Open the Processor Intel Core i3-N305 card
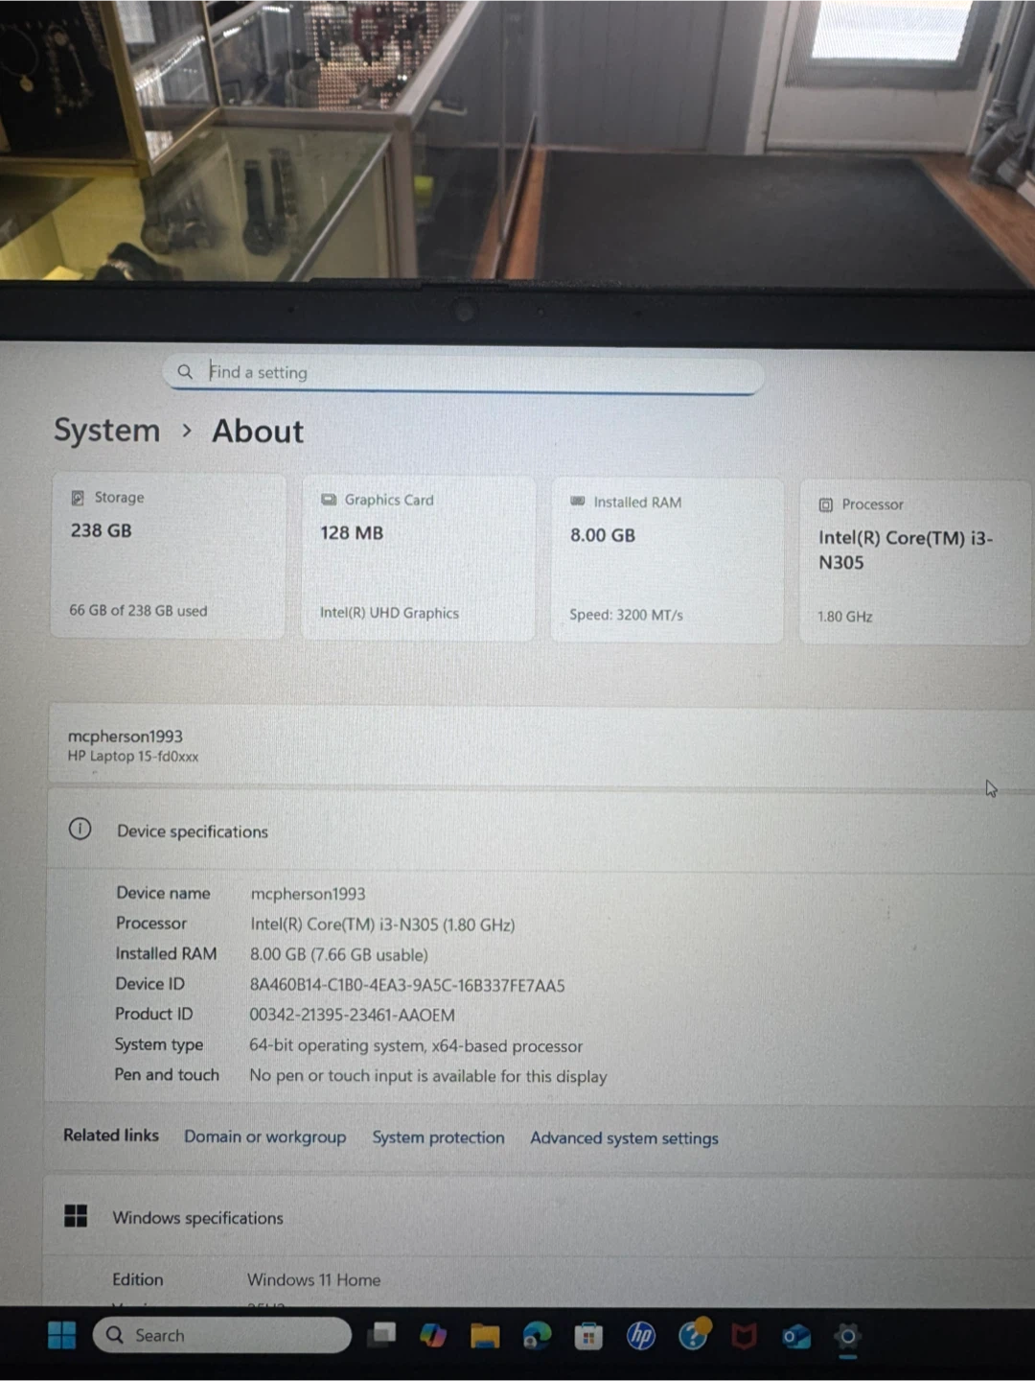 915,562
